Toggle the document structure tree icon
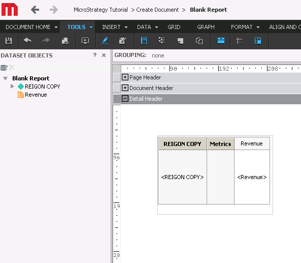 (x=161, y=41)
